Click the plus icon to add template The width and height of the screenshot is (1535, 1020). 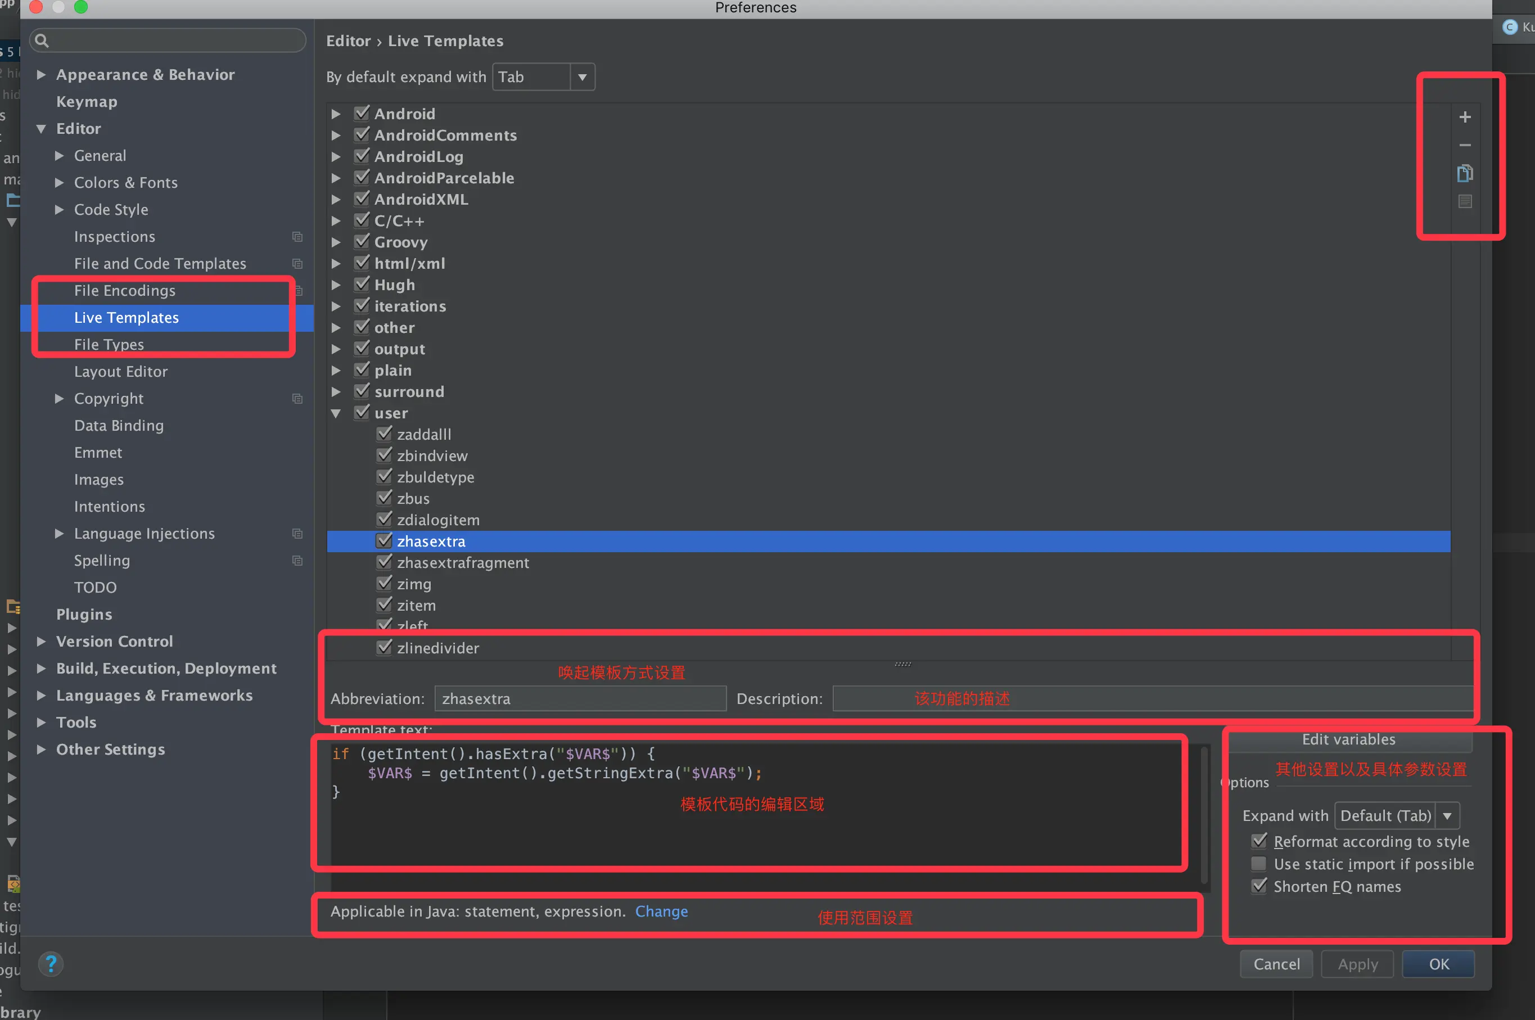click(x=1465, y=117)
